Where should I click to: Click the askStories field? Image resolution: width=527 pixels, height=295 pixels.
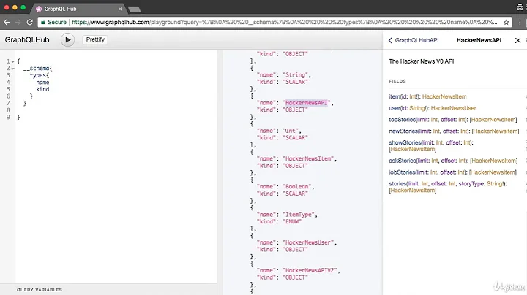pos(403,161)
